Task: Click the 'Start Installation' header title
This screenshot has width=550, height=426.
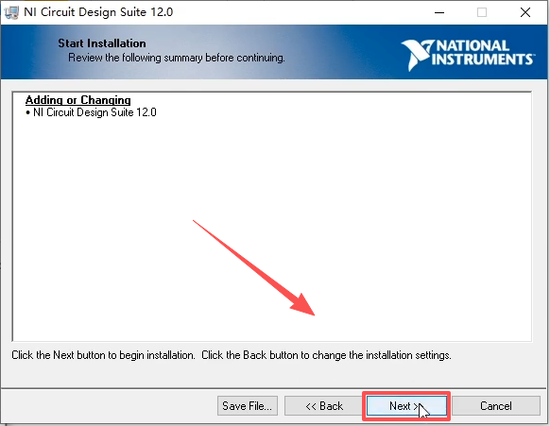Action: click(x=102, y=43)
